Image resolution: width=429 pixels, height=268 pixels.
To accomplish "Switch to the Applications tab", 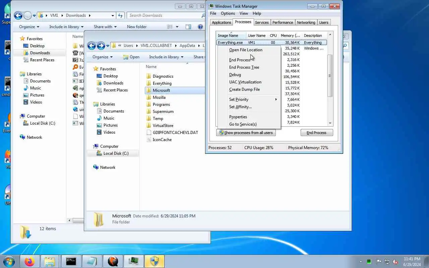I will (222, 22).
